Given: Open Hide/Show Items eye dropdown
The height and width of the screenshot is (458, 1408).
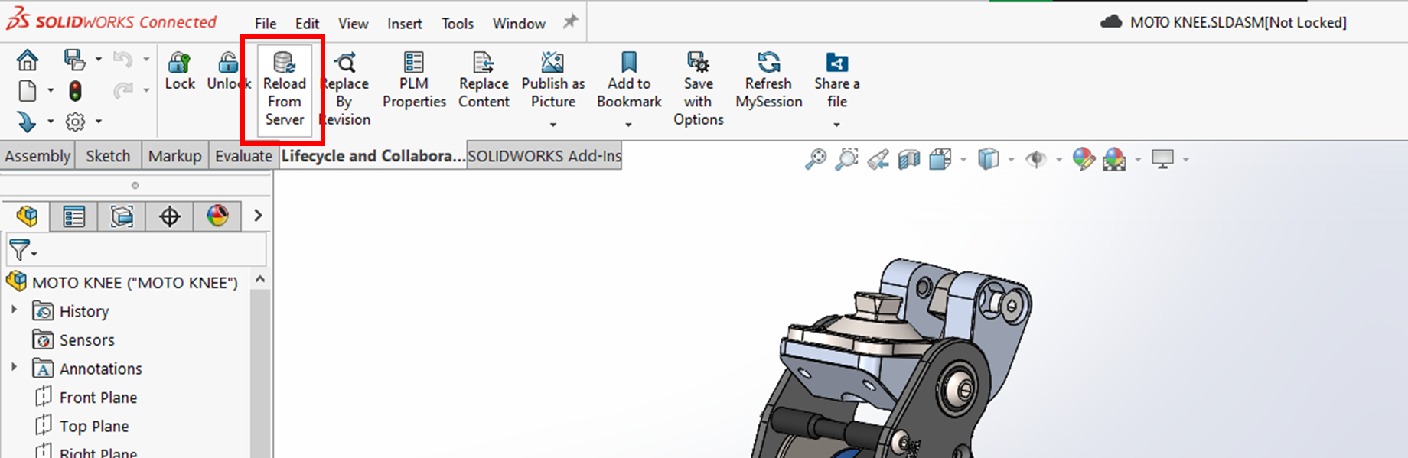Looking at the screenshot, I should pos(1059,160).
